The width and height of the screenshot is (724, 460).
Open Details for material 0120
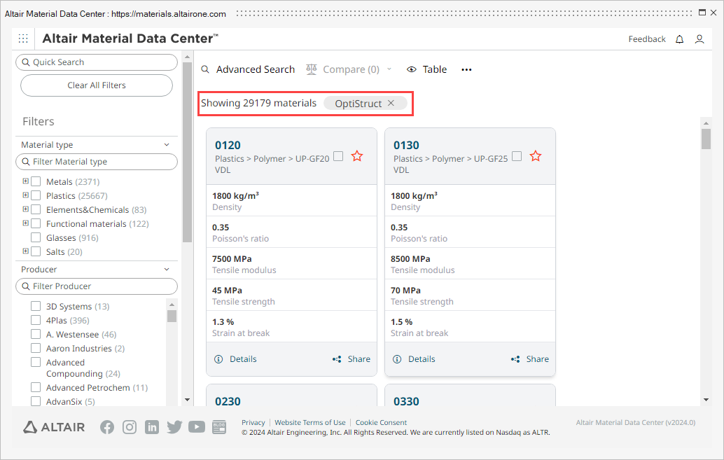[x=244, y=359]
